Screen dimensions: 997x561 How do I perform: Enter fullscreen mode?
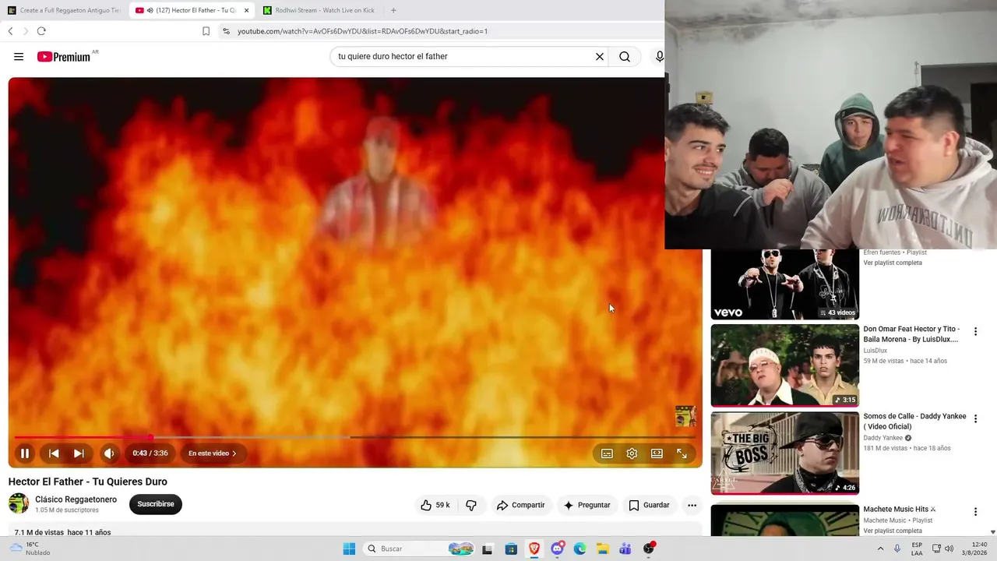[682, 453]
